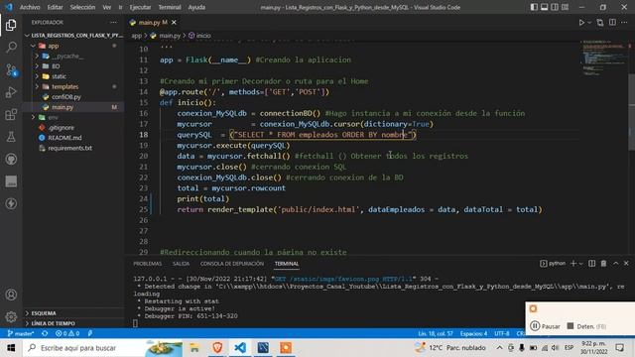Open Source Control view in activity bar
The height and width of the screenshot is (357, 635).
pos(11,70)
